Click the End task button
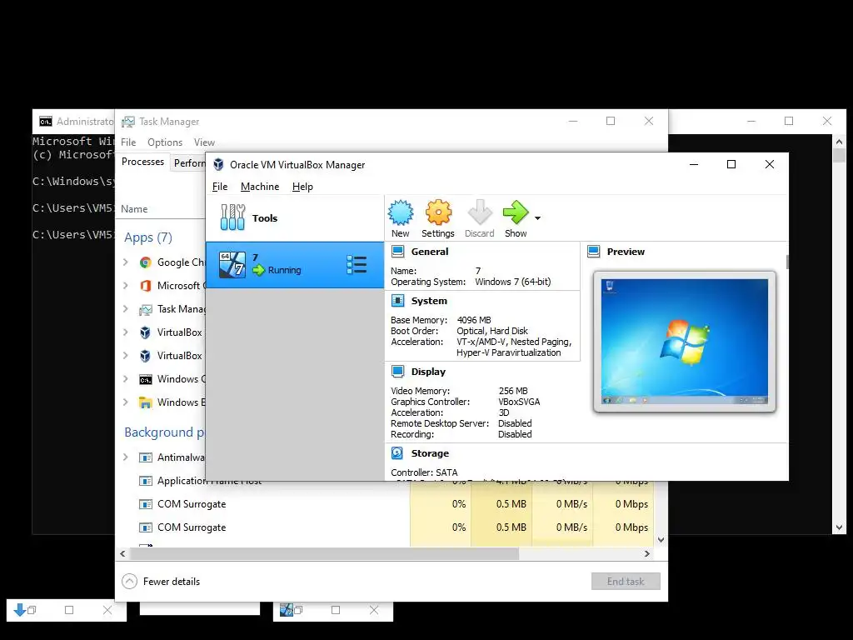The image size is (853, 640). coord(626,581)
